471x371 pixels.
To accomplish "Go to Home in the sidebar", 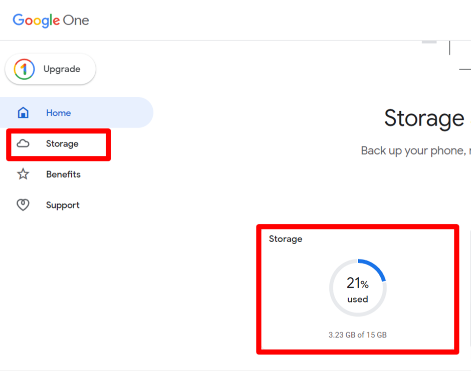I will (58, 113).
